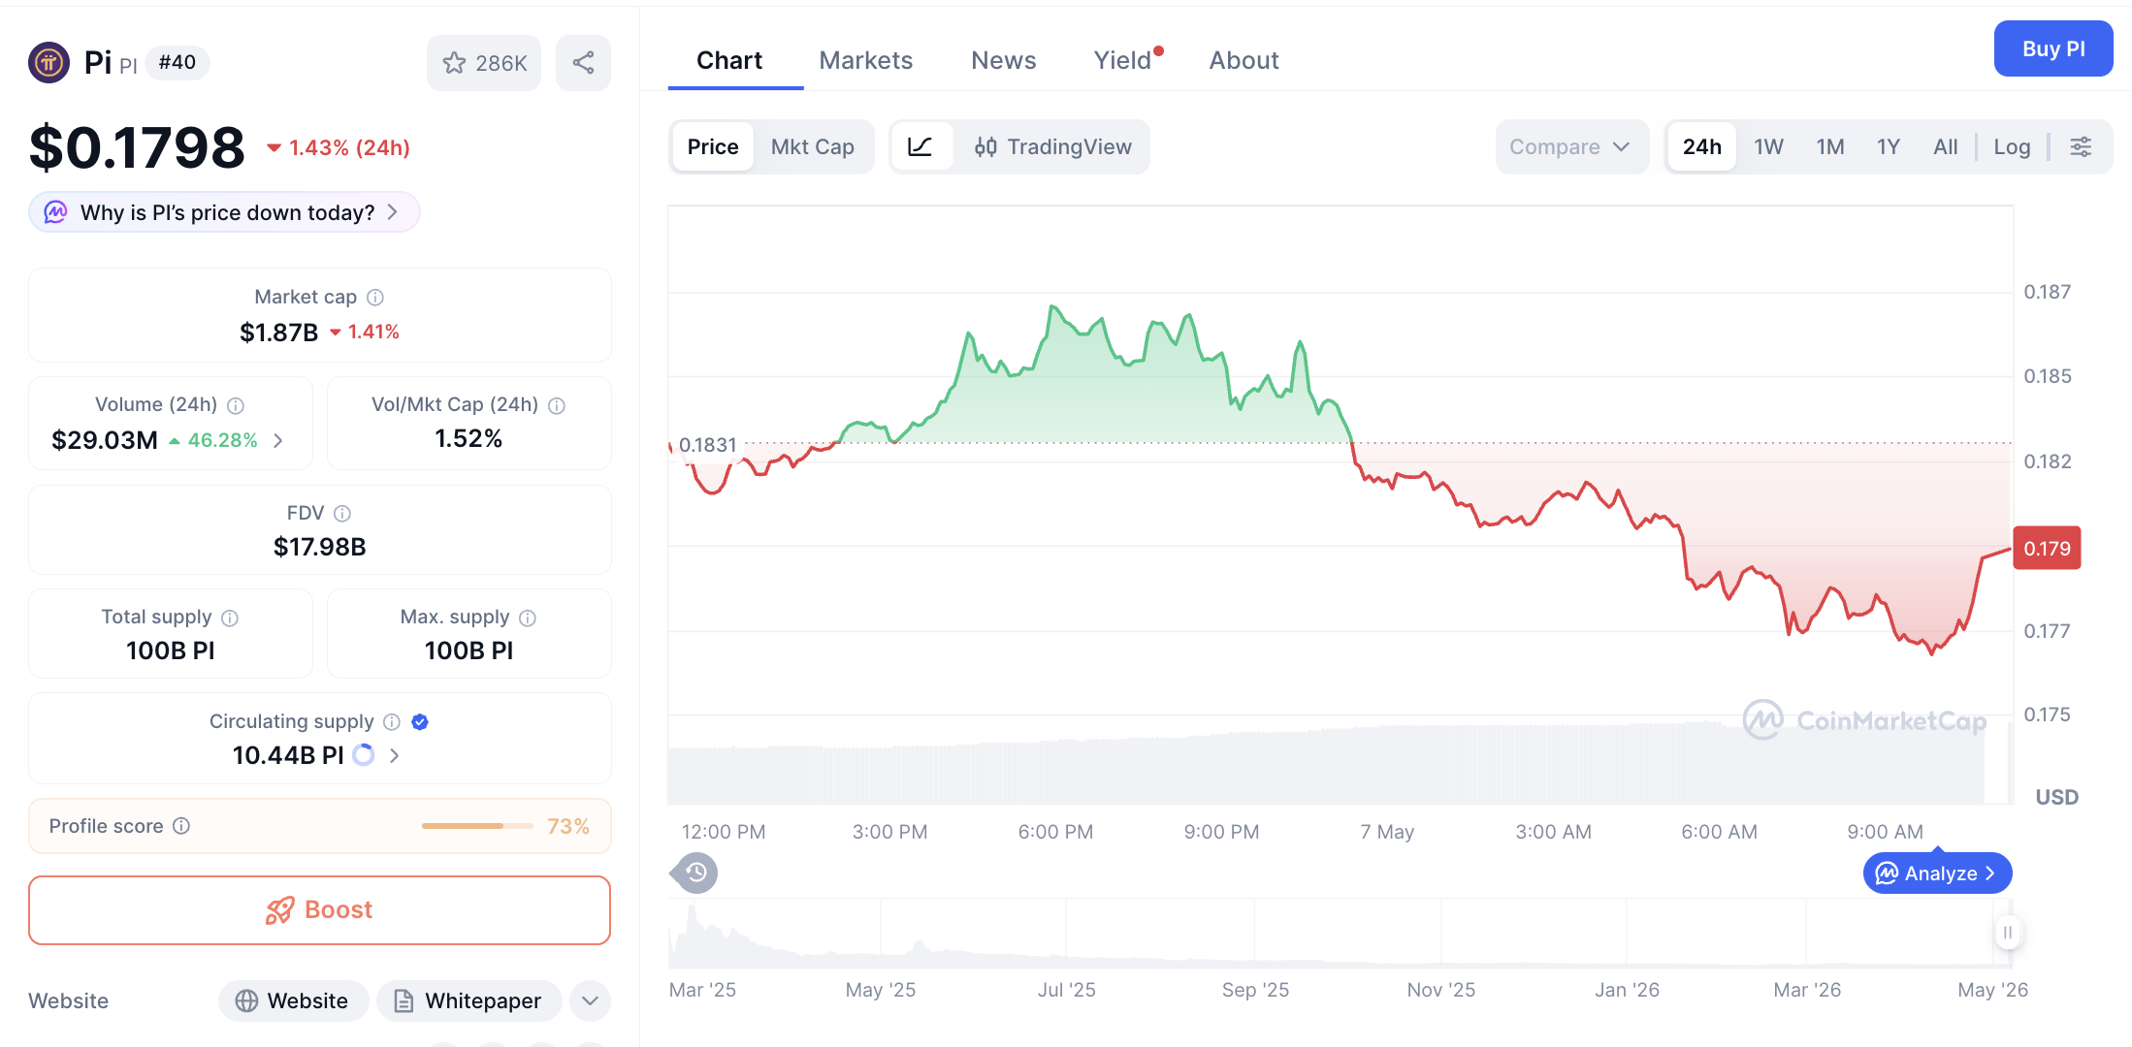This screenshot has height=1047, width=2132.
Task: Open the Compare dropdown
Action: (x=1571, y=147)
